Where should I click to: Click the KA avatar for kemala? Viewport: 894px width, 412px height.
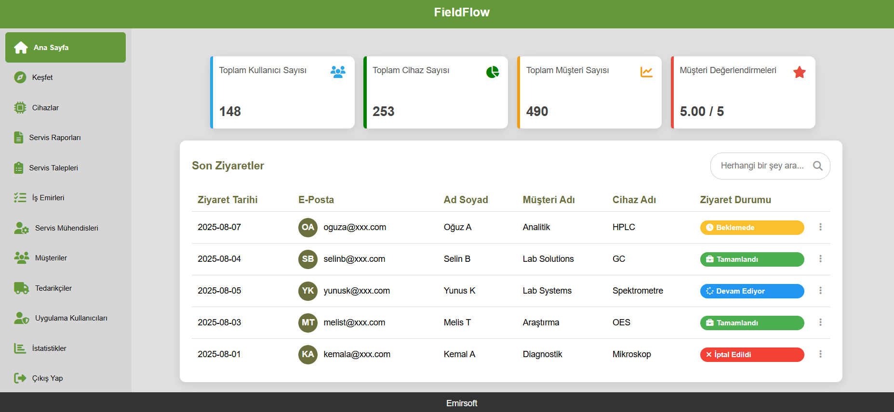point(307,354)
